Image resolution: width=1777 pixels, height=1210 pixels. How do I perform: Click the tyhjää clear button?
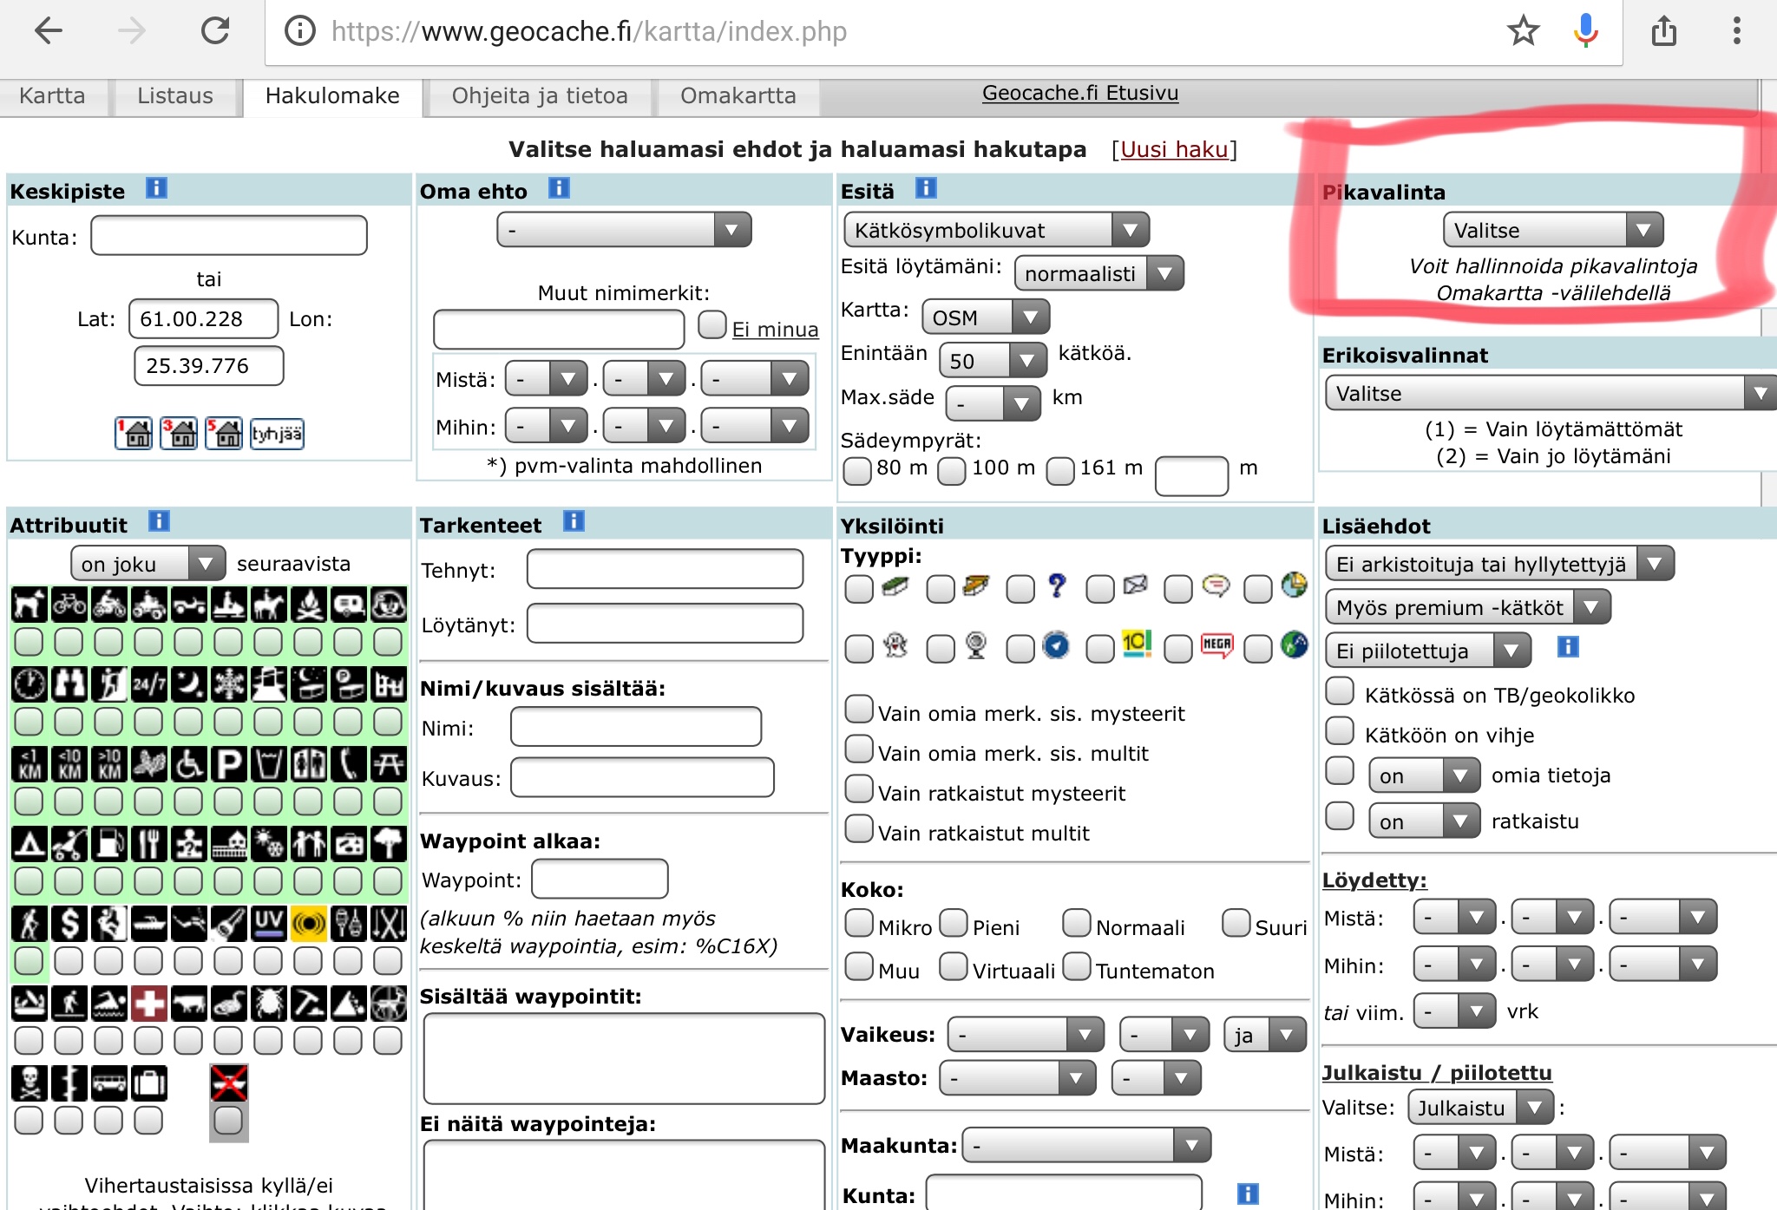tap(277, 433)
